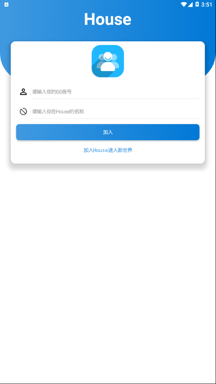Tap the House title heading
The height and width of the screenshot is (384, 216).
click(108, 19)
